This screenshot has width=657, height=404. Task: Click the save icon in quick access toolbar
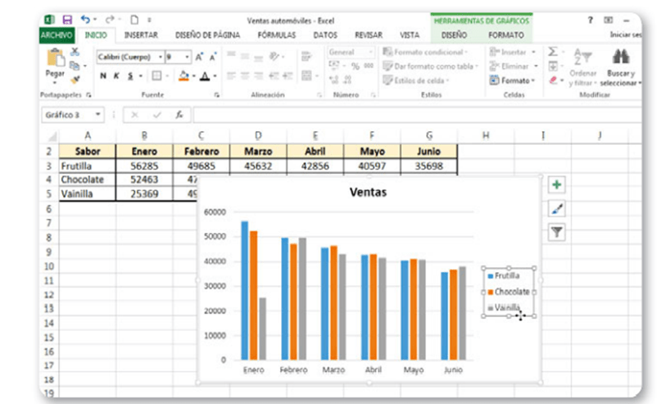point(67,19)
